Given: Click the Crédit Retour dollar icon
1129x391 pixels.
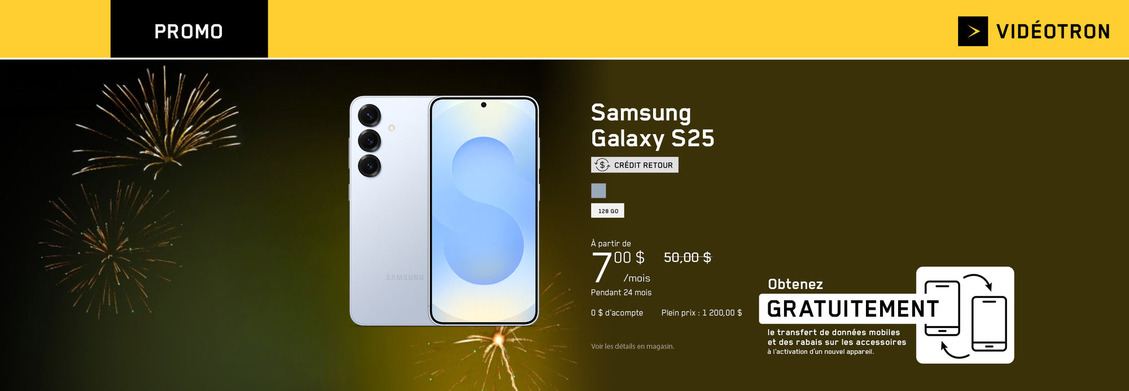Looking at the screenshot, I should (x=602, y=165).
